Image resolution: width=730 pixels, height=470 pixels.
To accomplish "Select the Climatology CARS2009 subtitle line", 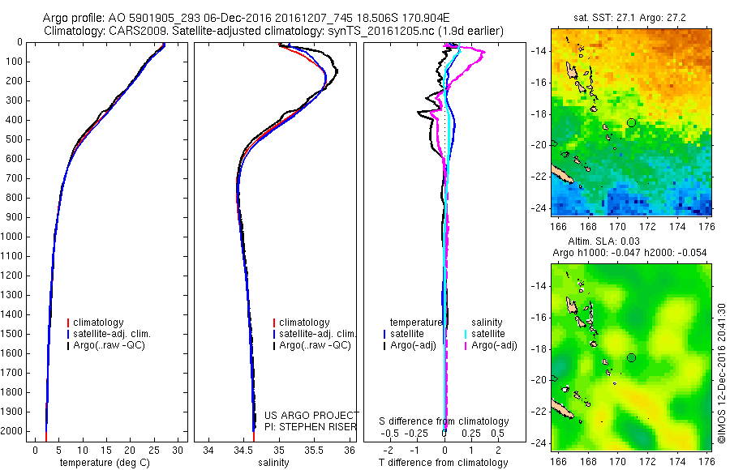I will (274, 31).
